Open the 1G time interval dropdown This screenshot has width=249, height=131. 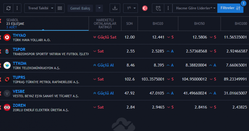coord(130,8)
